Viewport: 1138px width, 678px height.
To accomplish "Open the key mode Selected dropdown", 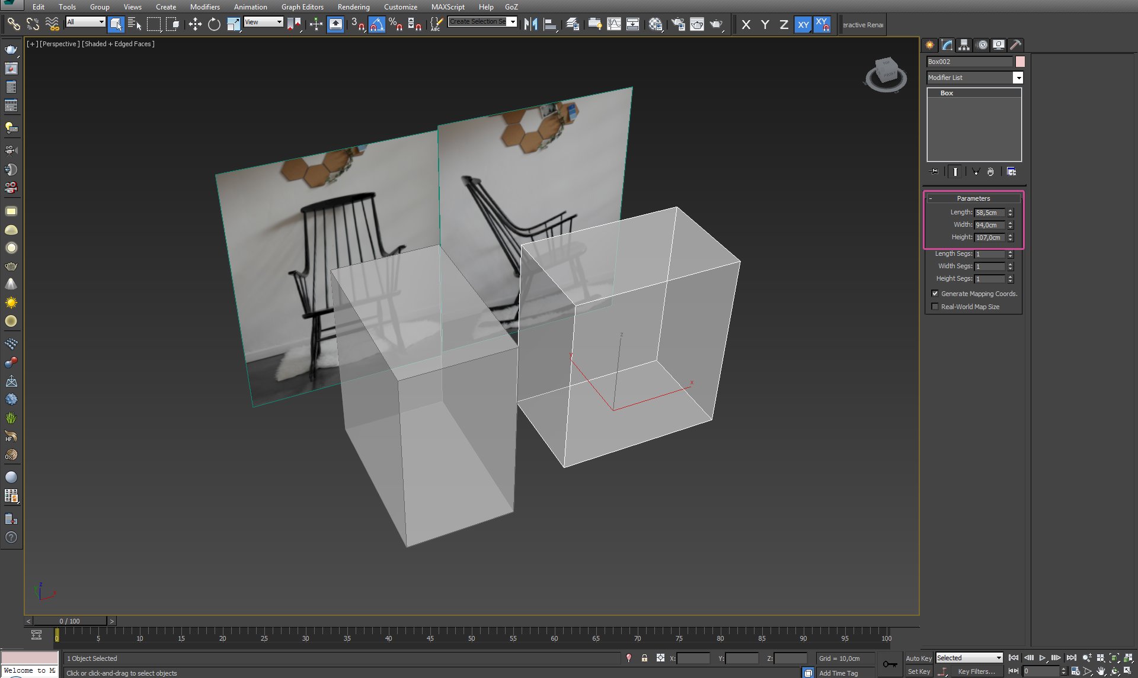I will (969, 658).
